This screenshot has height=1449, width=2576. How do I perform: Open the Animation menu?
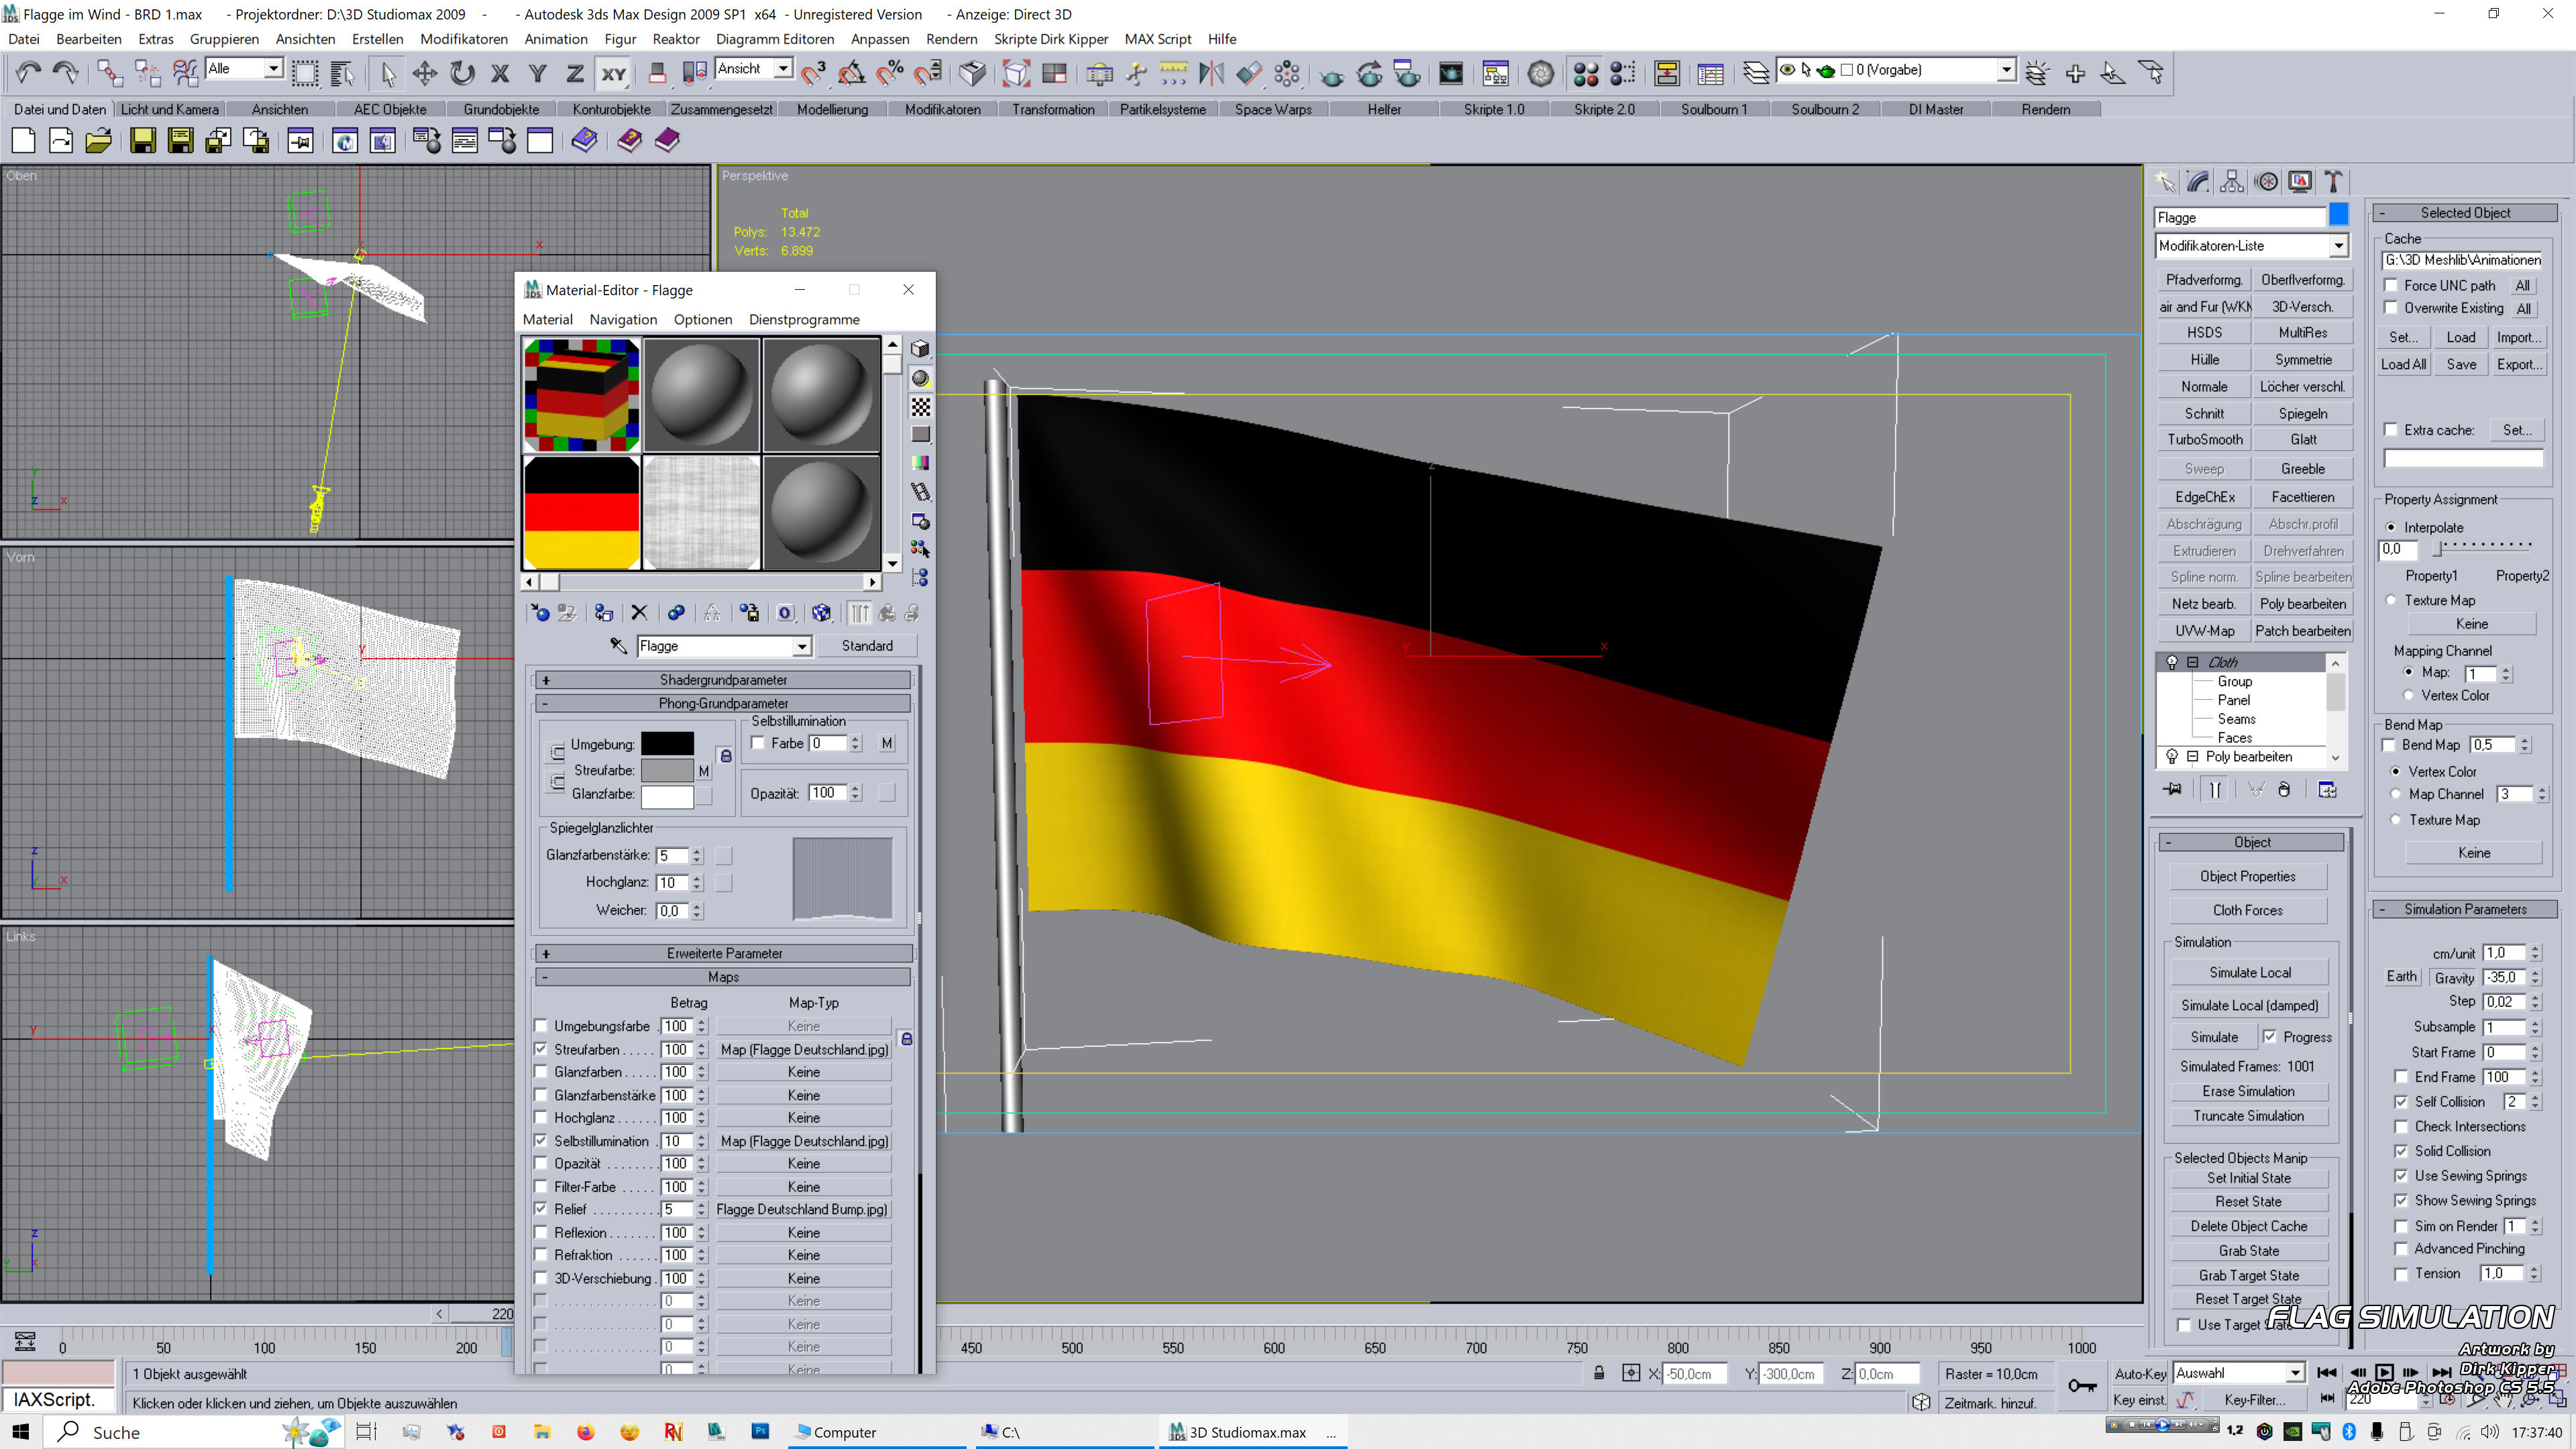pos(556,39)
